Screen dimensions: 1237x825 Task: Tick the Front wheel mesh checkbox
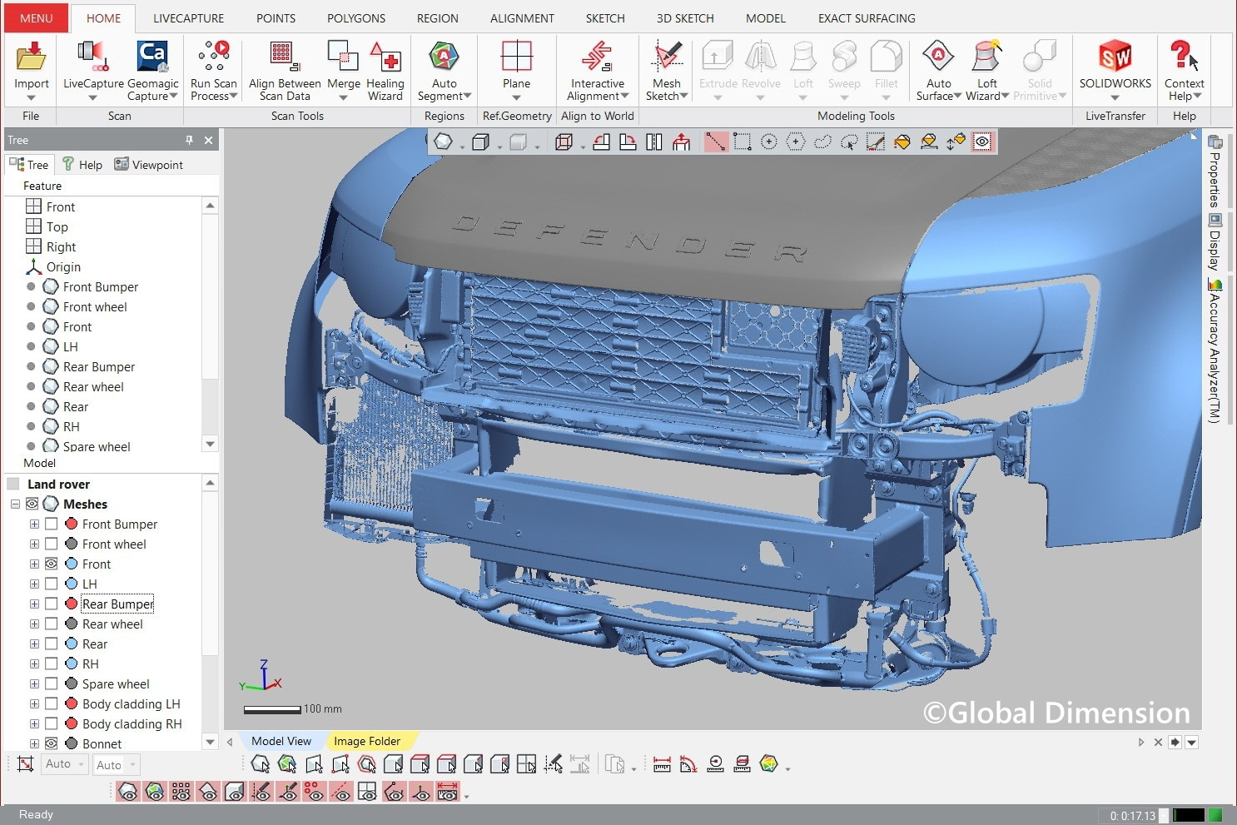[51, 544]
